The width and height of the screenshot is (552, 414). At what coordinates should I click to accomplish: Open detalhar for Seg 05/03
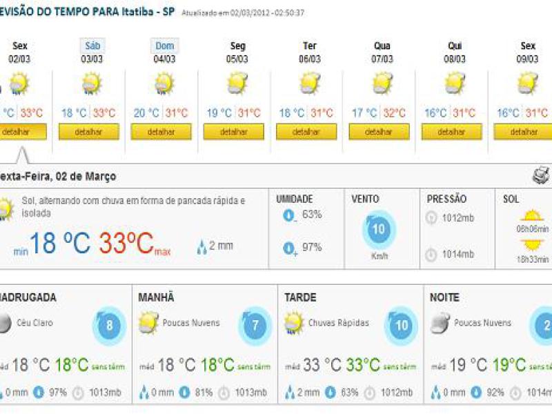pyautogui.click(x=234, y=132)
